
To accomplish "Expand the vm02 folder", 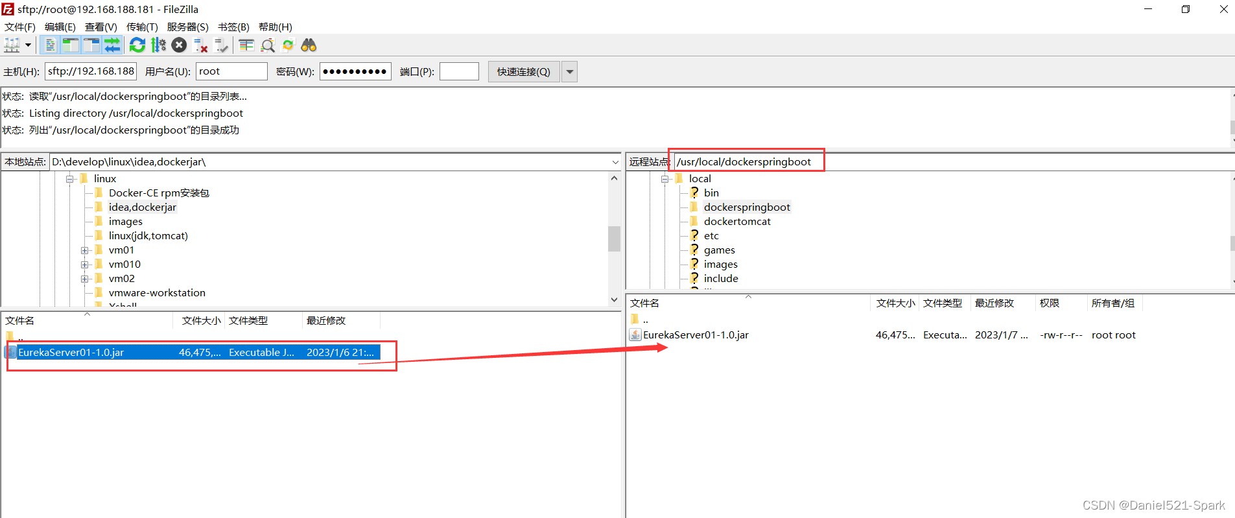I will [x=84, y=279].
